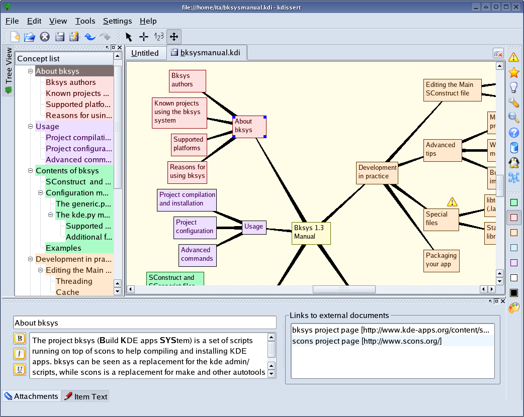Collapse the Usage tree branch
This screenshot has width=524, height=417.
[30, 126]
